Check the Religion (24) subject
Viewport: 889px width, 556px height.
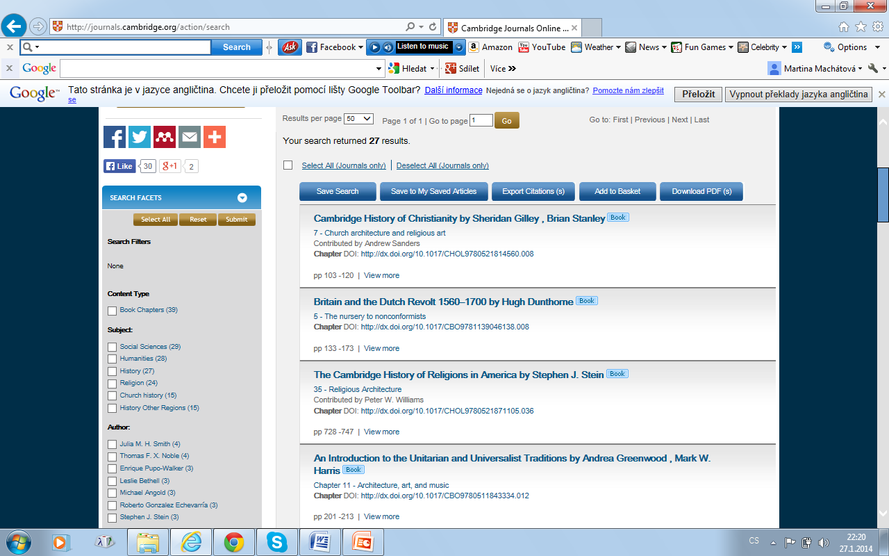click(x=112, y=383)
